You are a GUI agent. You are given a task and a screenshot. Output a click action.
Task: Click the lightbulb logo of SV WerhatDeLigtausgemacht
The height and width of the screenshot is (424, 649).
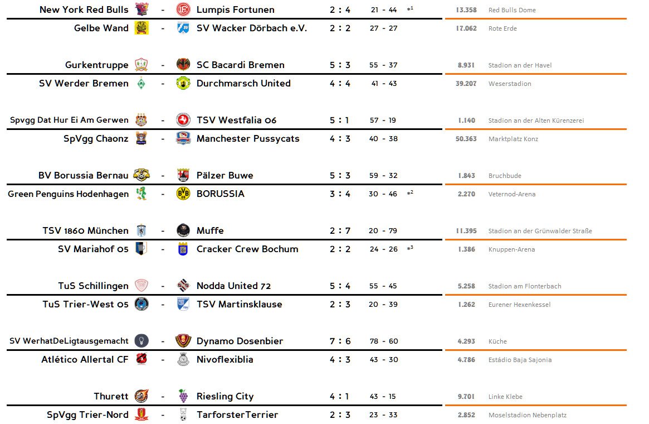[x=141, y=341]
